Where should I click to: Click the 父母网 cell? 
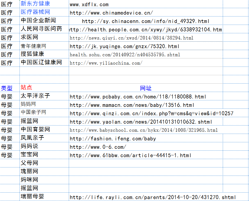coord(44,163)
